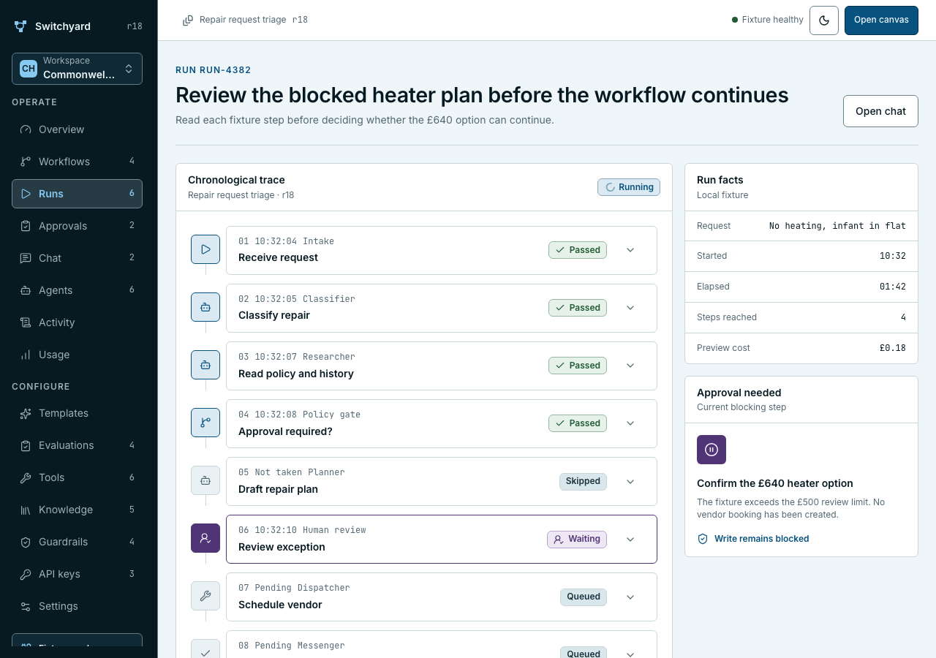Click the purple person icon for Human review

pos(205,538)
